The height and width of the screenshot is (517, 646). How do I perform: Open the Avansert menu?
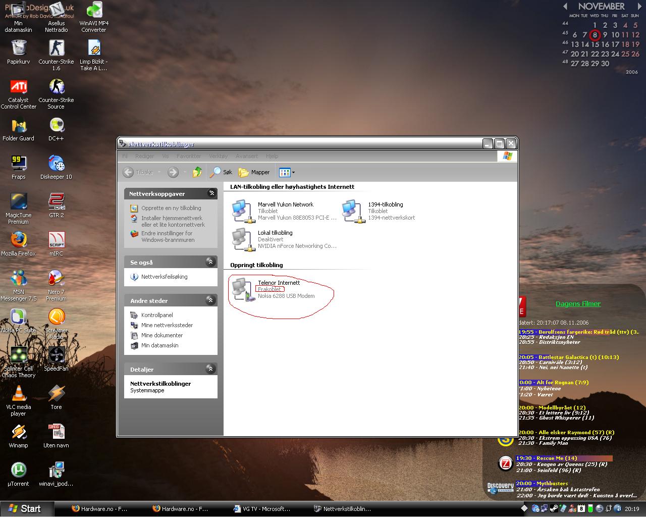[x=247, y=157]
